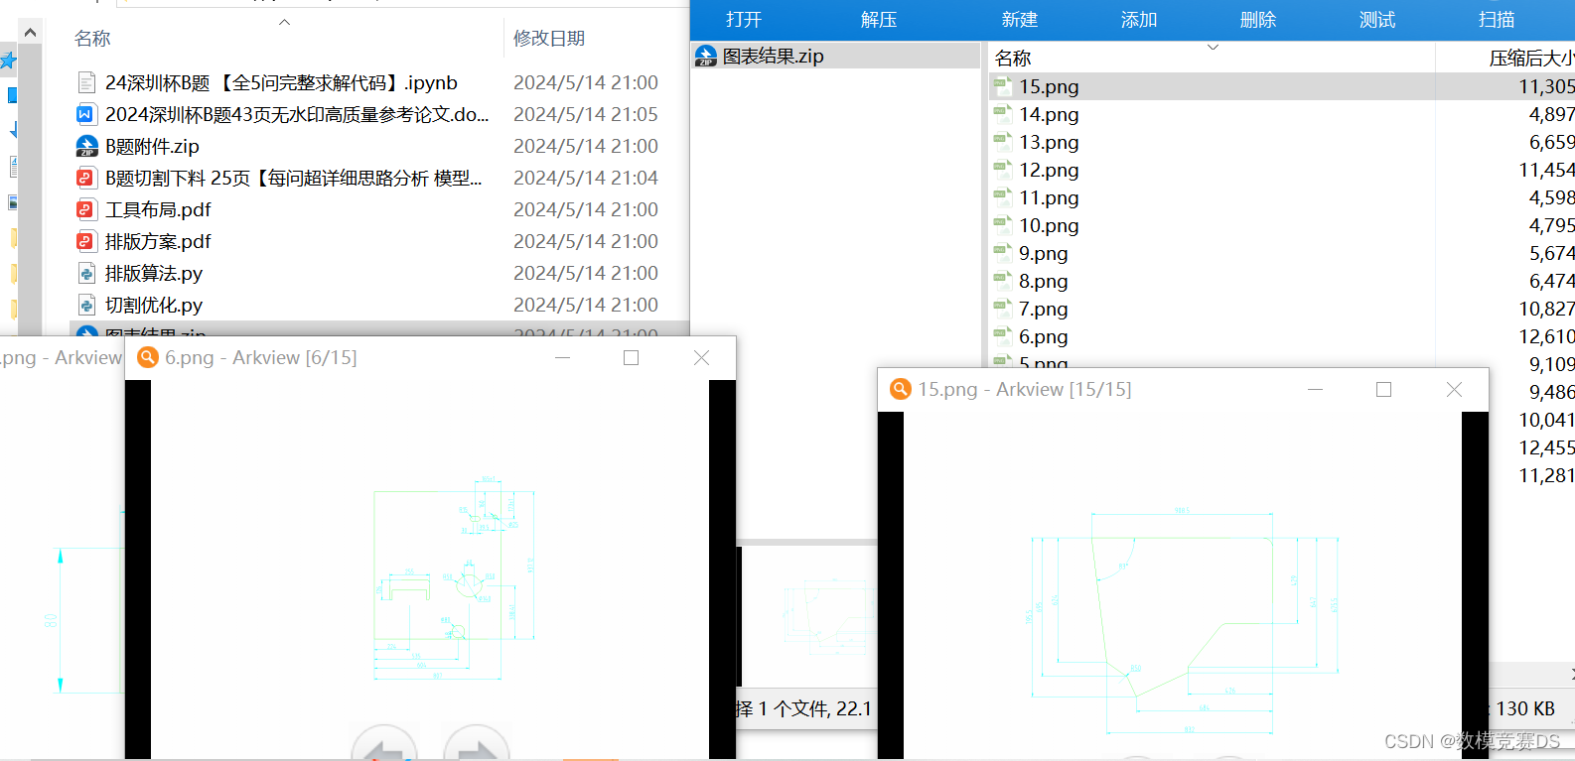Click 删除 in the archive toolbar
Viewport: 1575px width, 761px height.
point(1258,20)
